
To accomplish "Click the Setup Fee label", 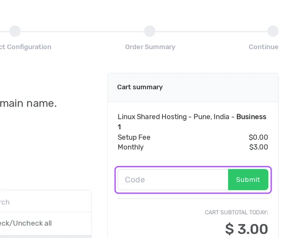I will [134, 137].
